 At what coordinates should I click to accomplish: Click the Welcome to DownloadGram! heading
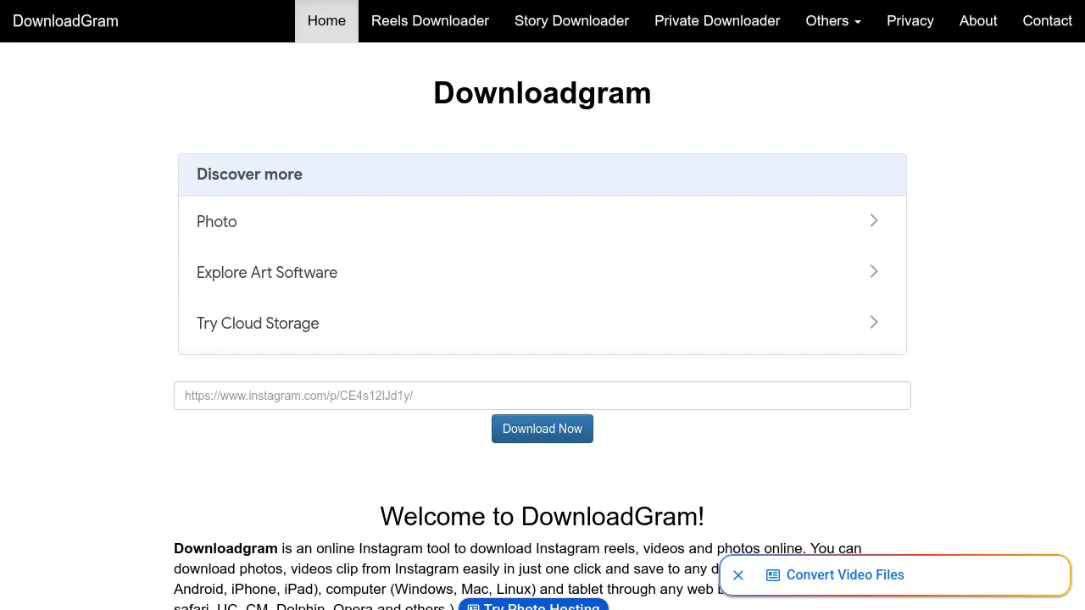pos(542,516)
